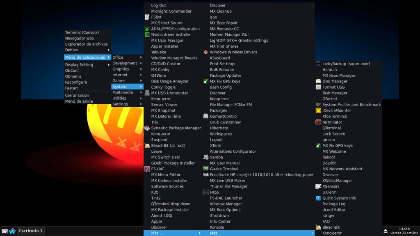
Task: Choose Midnight Commander from System menu
Action: [x=171, y=11]
